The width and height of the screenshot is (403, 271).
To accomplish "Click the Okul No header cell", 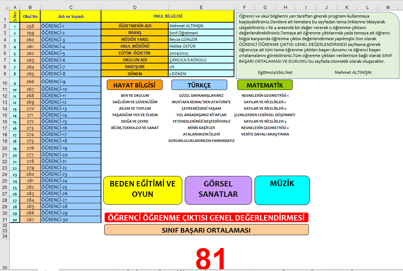I will click(30, 16).
